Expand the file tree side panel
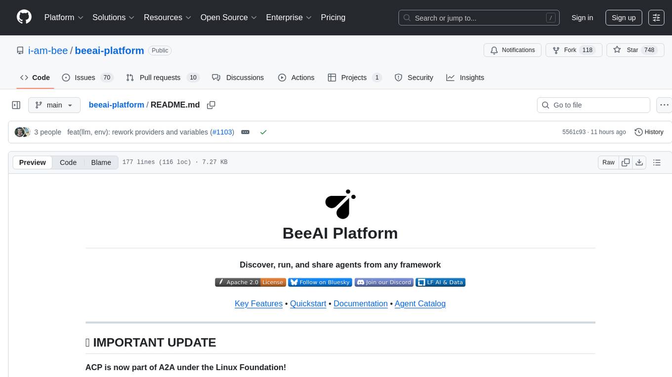The height and width of the screenshot is (377, 672). (16, 105)
